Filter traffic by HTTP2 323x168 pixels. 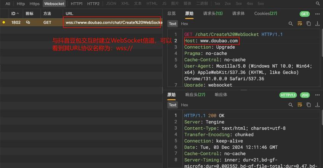93,3
